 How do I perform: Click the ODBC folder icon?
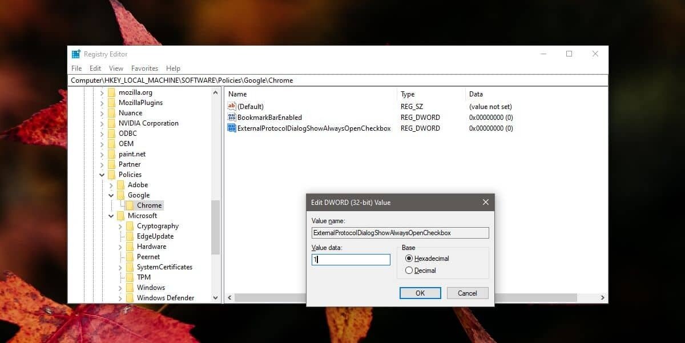pyautogui.click(x=112, y=134)
